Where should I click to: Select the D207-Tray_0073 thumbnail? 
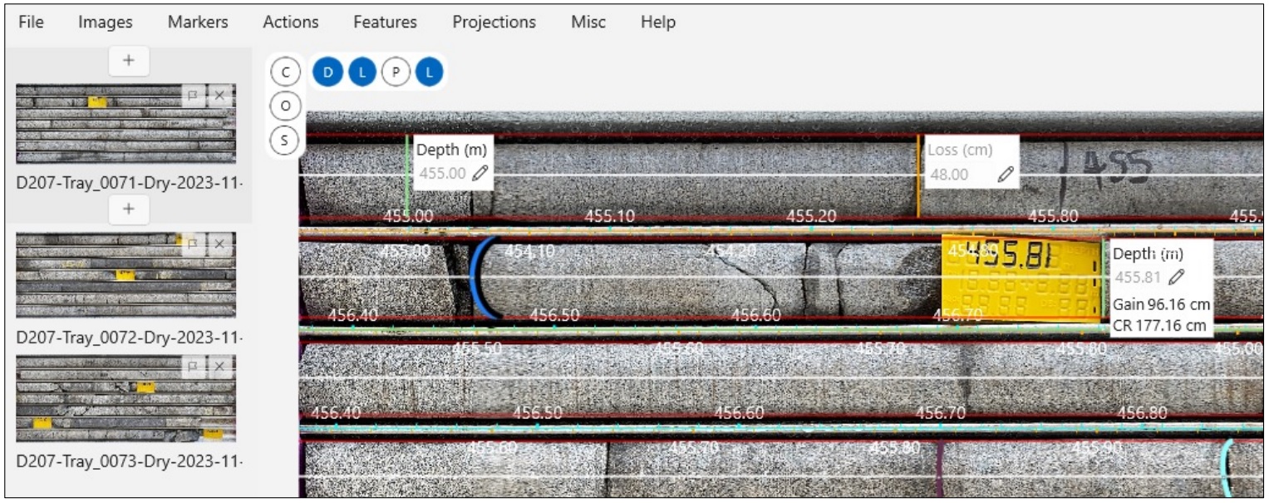(125, 398)
